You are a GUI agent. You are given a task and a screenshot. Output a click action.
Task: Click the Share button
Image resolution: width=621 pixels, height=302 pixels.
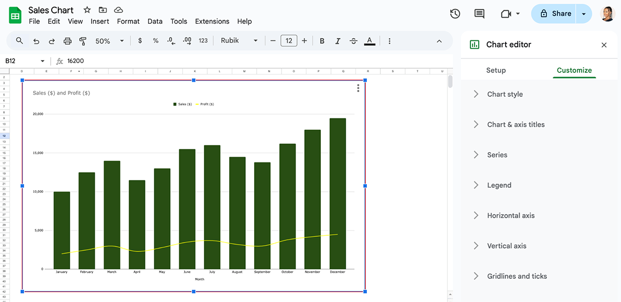coord(555,14)
